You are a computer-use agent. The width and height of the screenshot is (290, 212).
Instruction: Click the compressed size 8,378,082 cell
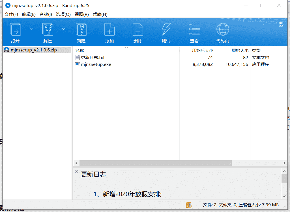(x=203, y=64)
